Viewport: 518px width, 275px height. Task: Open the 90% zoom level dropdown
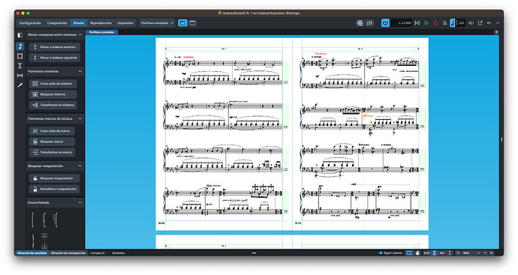point(471,253)
